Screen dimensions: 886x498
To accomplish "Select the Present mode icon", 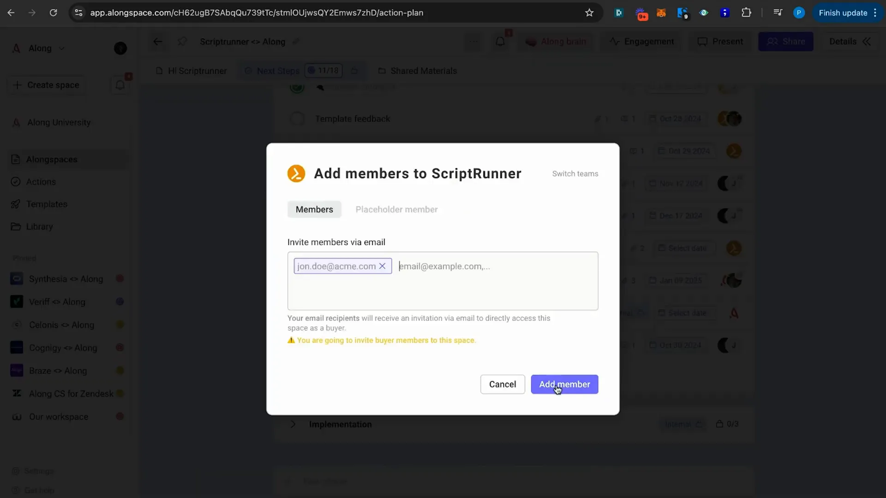I will point(703,41).
